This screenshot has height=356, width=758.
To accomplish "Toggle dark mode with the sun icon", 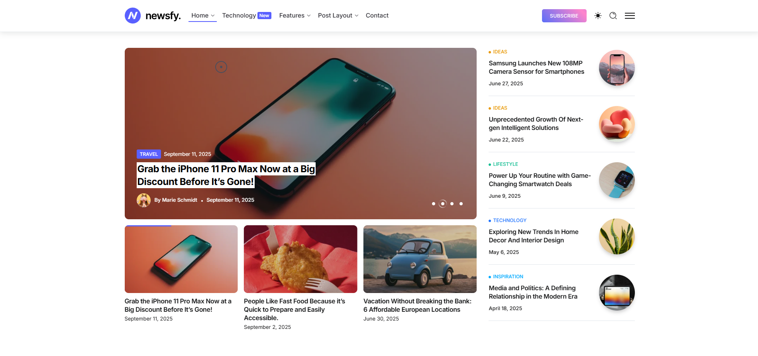I will click(x=598, y=16).
